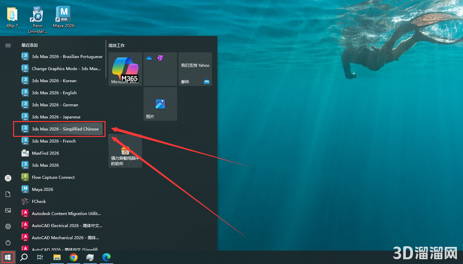This screenshot has width=463, height=264.
Task: Open the OneNote small tile
Action: (160, 58)
